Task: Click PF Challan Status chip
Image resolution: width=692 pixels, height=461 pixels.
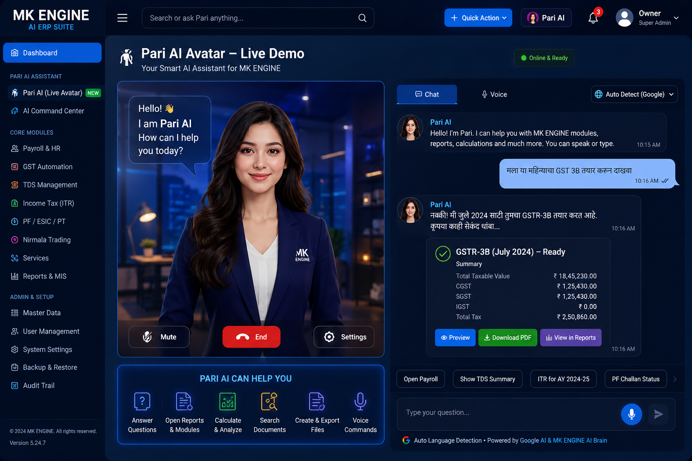Action: click(x=636, y=379)
